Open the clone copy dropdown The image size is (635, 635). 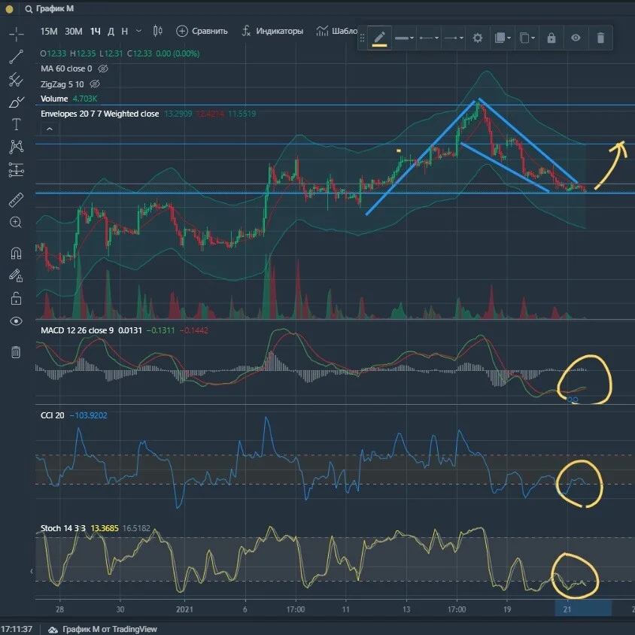527,38
